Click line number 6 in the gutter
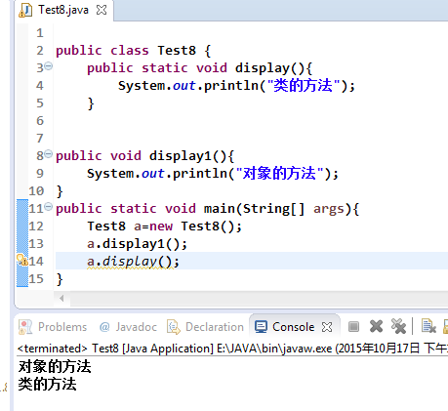The width and height of the screenshot is (448, 411). [x=40, y=121]
